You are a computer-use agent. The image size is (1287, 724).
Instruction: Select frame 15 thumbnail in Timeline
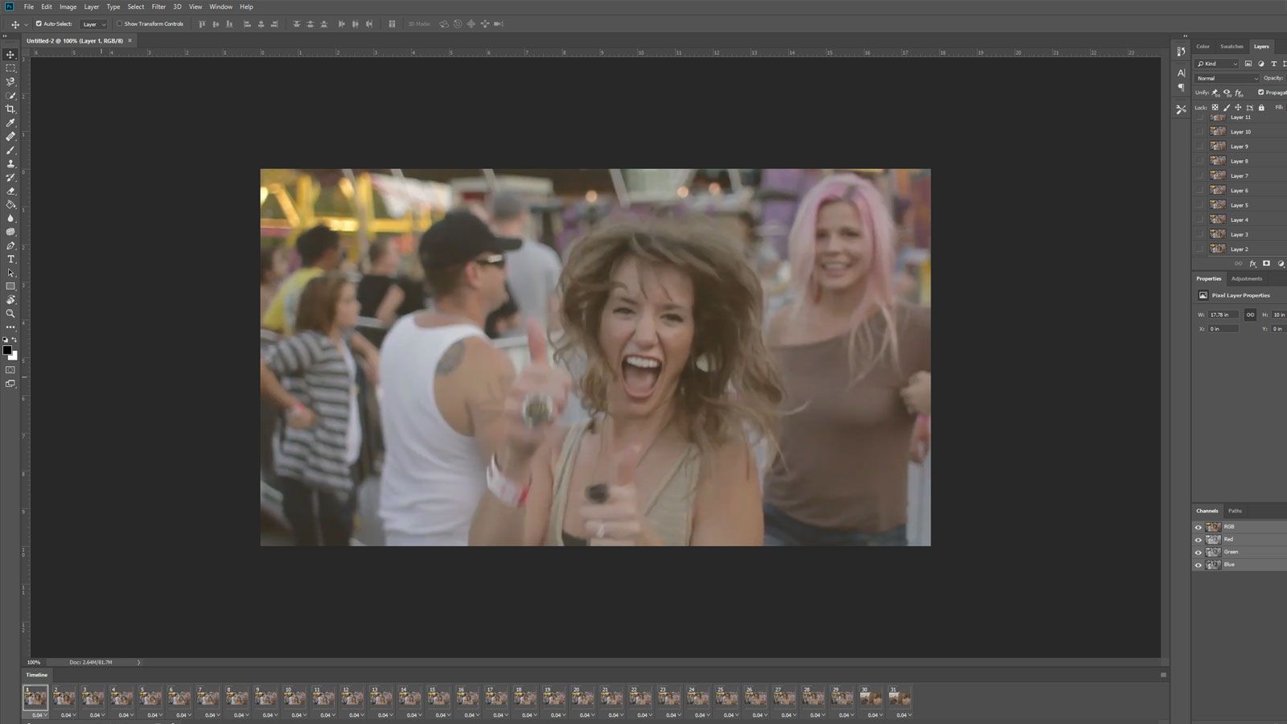[438, 697]
